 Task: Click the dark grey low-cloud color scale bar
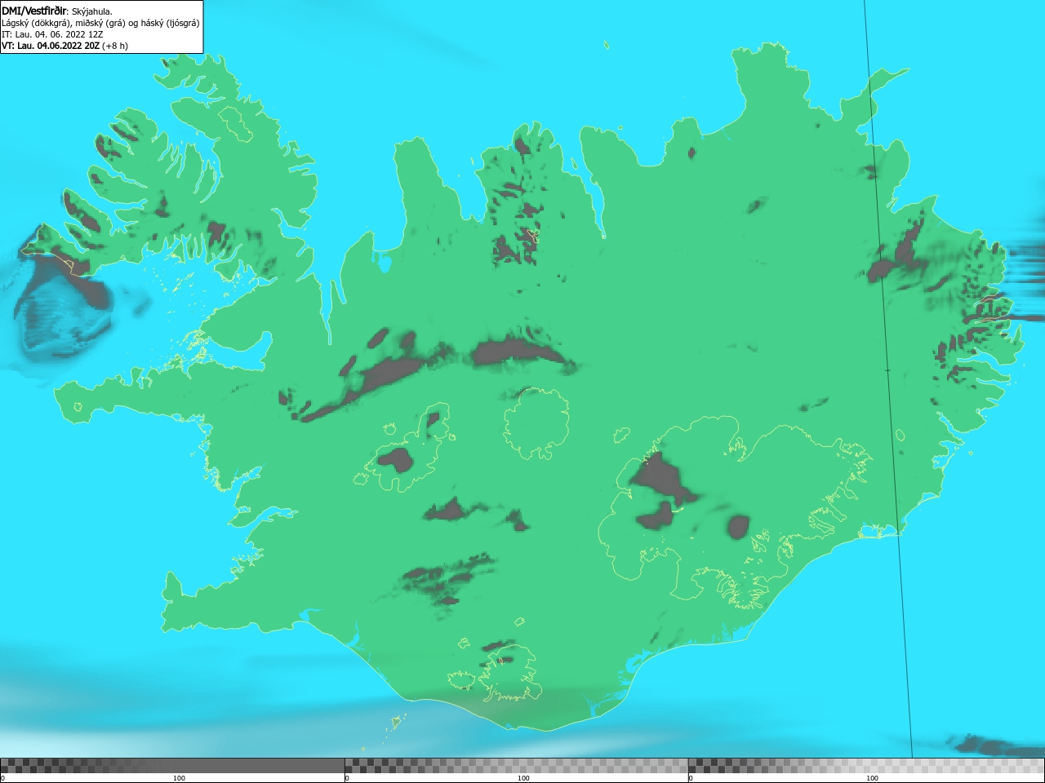[x=172, y=765]
